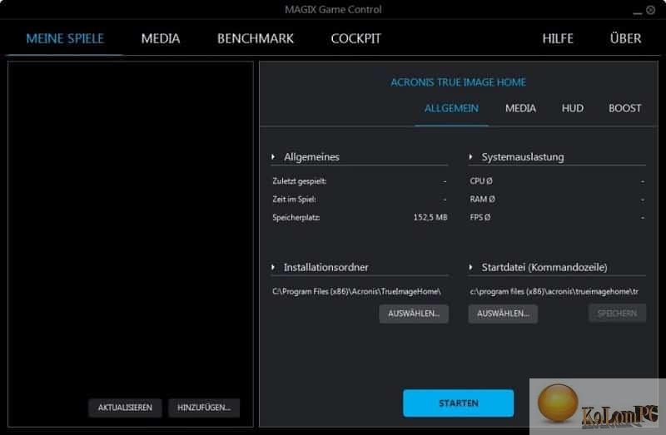Collapse the Installationsordner section arrow
666x435 pixels.
(x=273, y=267)
